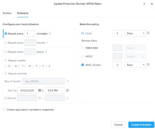Image resolution: width=155 pixels, height=129 pixels.
Task: Click the Local retention count field
Action: click(x=117, y=33)
